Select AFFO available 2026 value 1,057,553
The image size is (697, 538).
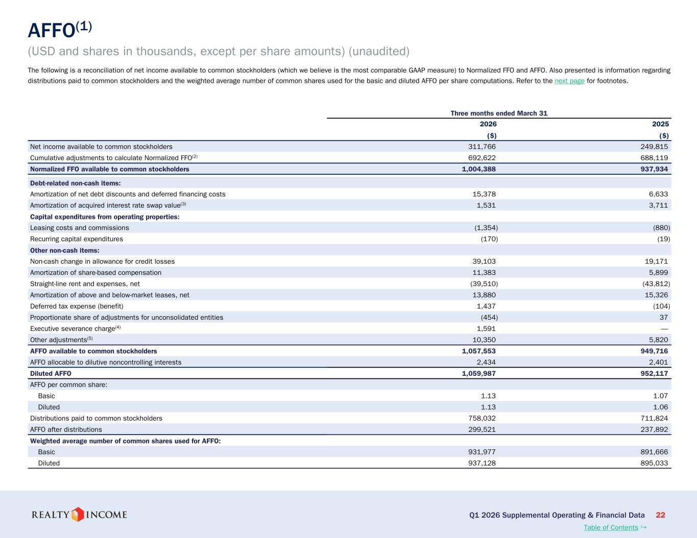point(479,351)
